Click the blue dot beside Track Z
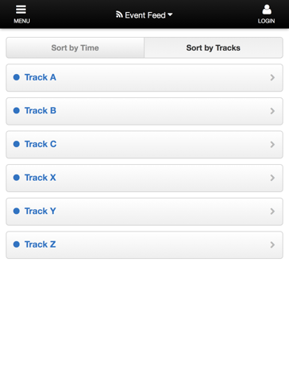This screenshot has width=289, height=386. coord(17,244)
